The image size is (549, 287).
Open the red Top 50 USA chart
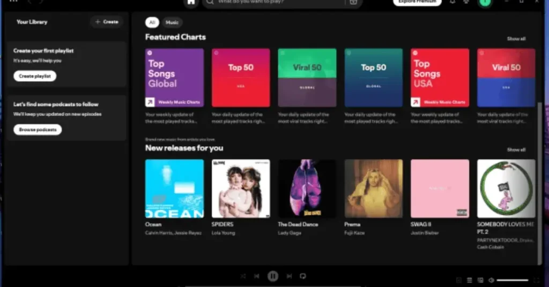241,78
